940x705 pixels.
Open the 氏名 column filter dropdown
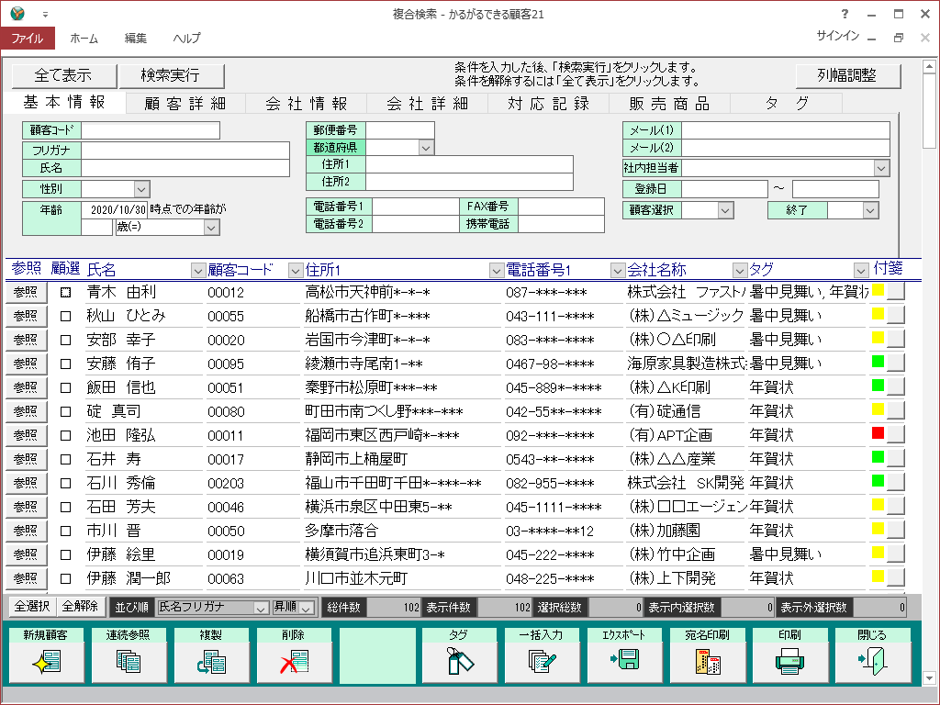[x=198, y=271]
